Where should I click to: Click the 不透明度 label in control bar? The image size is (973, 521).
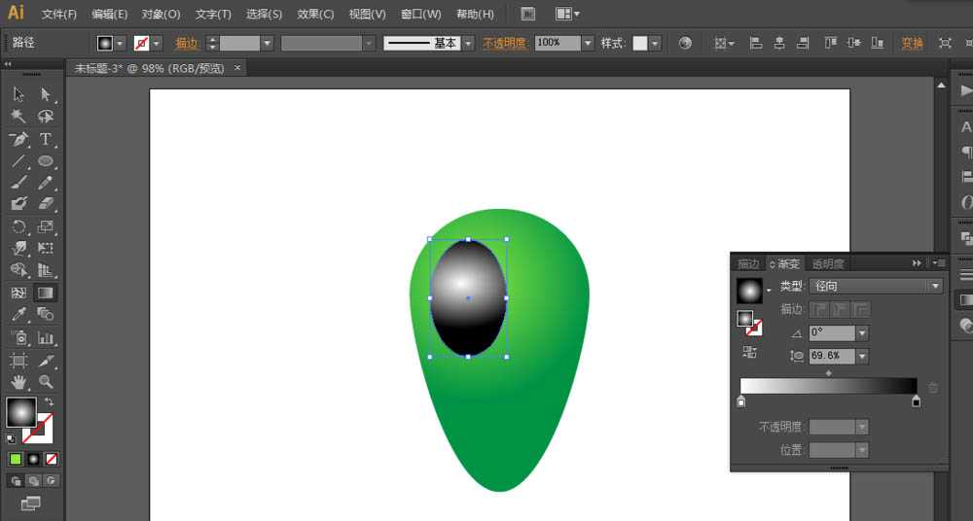(x=505, y=44)
